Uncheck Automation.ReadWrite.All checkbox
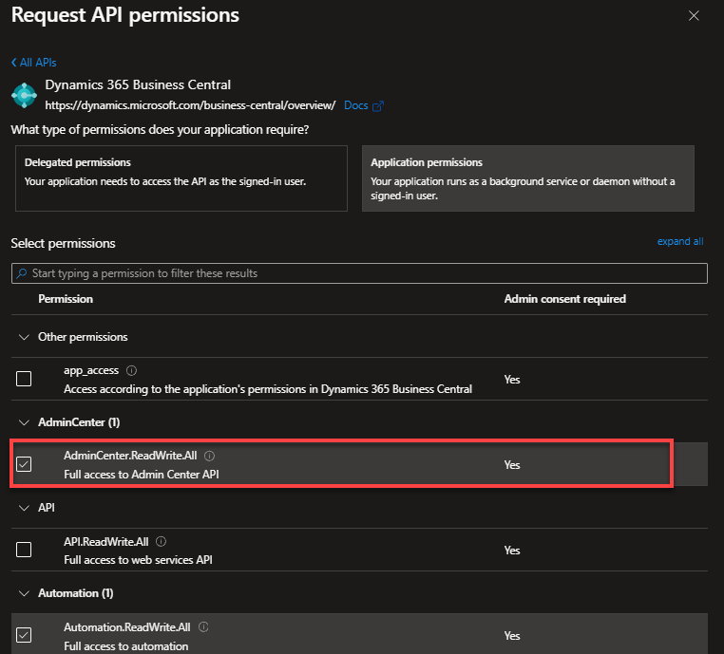 coord(24,635)
